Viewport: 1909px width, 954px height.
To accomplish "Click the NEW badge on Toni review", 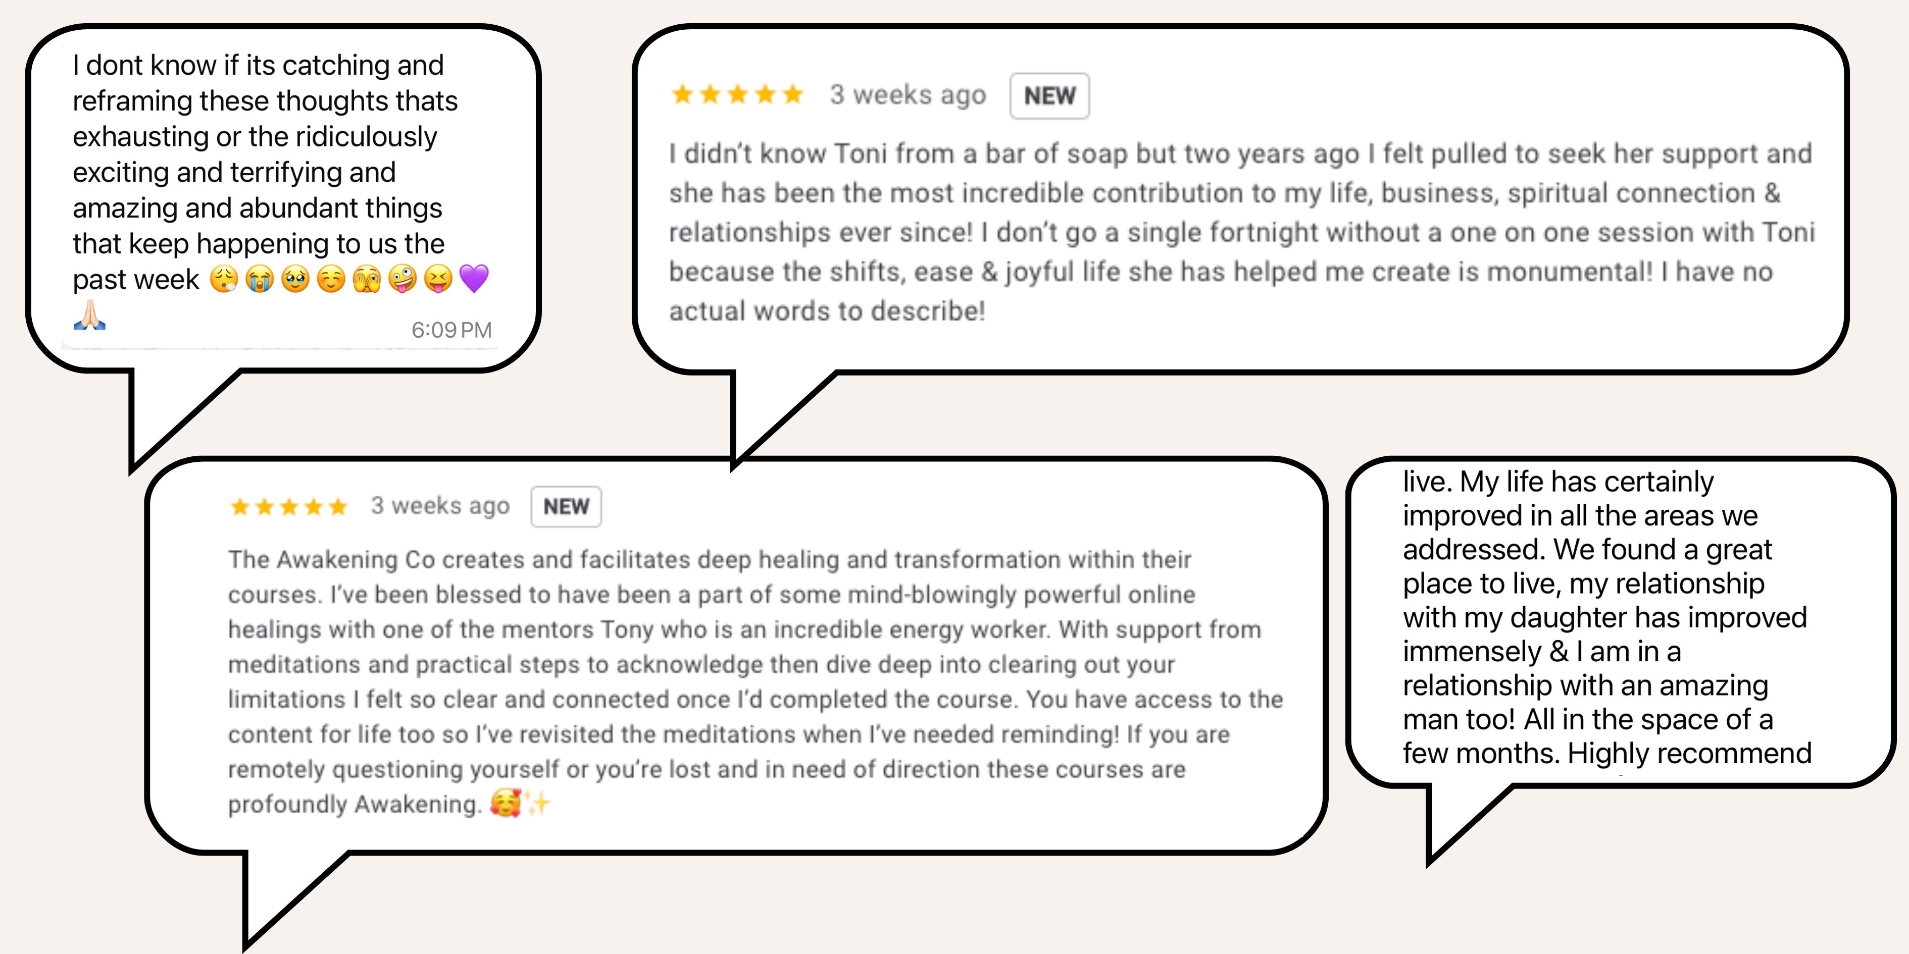I will (1048, 95).
